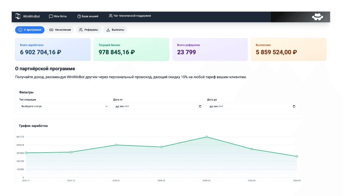Switch to the Рефералы tab
The image size is (343, 196).
[89, 30]
